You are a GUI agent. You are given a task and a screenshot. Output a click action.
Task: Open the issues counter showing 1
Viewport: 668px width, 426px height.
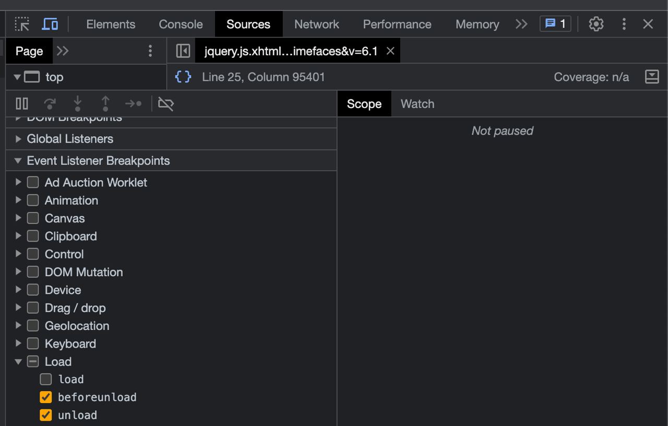[x=555, y=24]
